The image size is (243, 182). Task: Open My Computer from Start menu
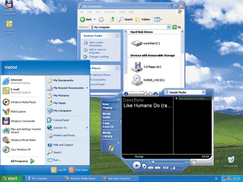click(59, 111)
